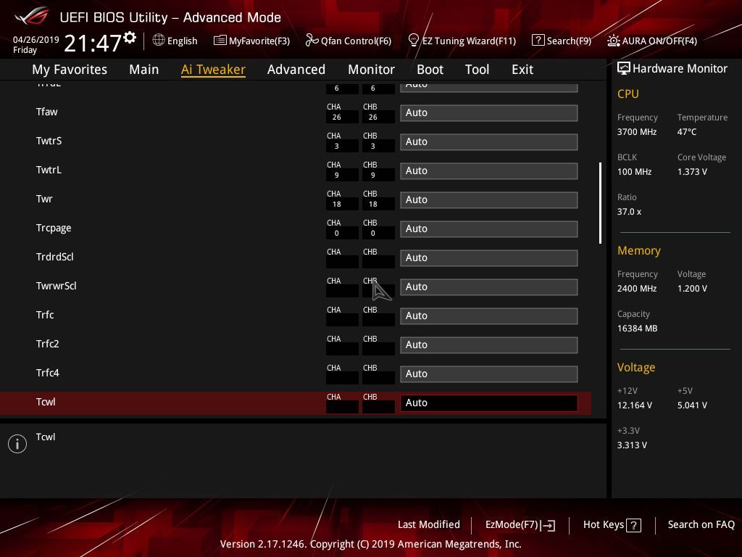Click the Hot Keys question mark icon

tap(633, 525)
